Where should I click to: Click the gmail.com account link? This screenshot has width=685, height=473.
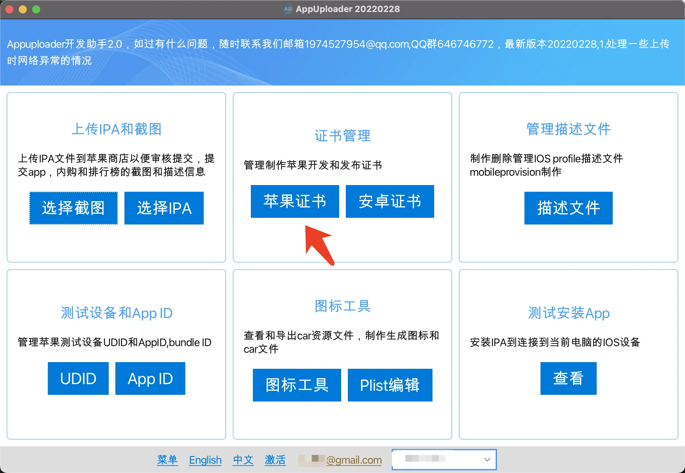(x=353, y=460)
